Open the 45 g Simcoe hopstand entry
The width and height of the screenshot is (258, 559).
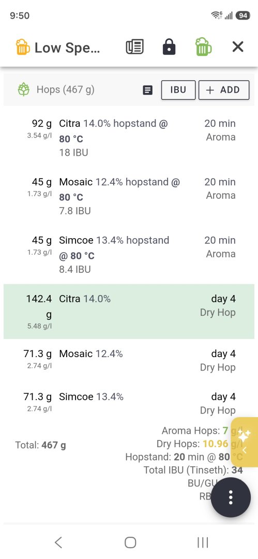(129, 255)
